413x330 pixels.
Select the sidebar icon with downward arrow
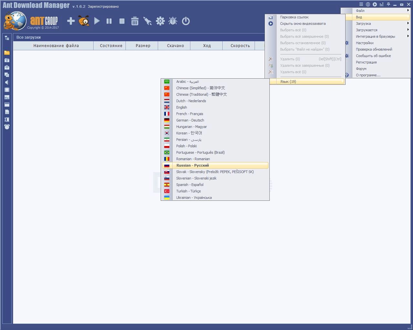[7, 67]
